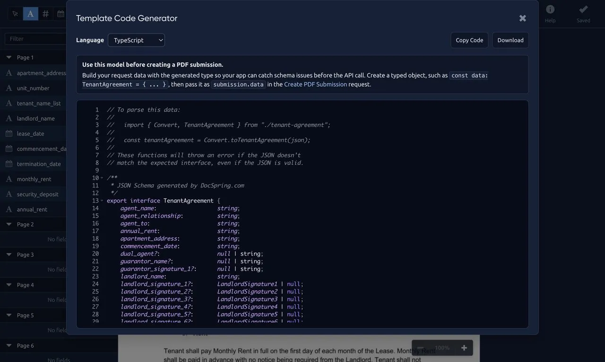Collapse the Page 5 section

coord(9,315)
